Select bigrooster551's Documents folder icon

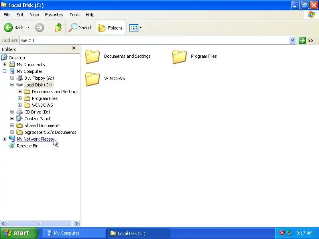click(20, 132)
